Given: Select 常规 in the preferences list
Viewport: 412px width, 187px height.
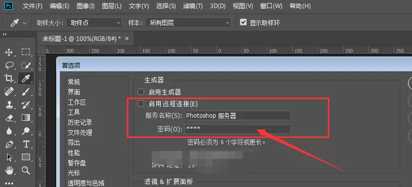Looking at the screenshot, I should (74, 82).
